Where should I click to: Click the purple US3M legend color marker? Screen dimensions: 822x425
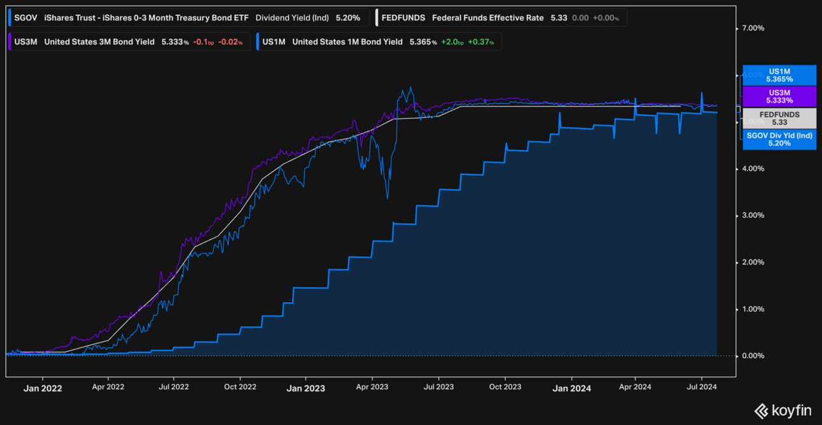click(x=10, y=42)
